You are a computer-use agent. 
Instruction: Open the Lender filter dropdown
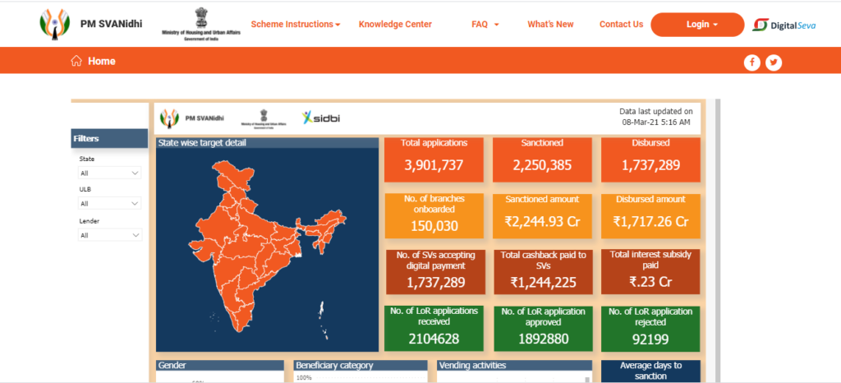109,235
